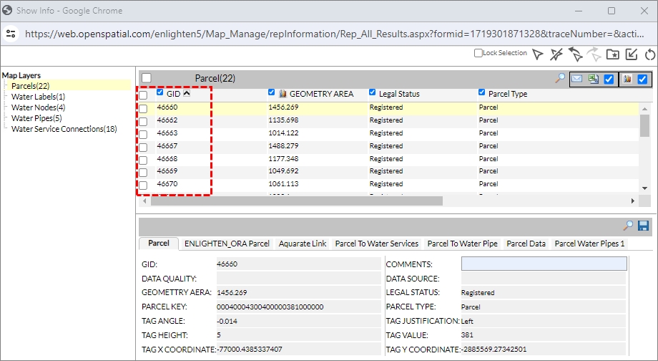Open Water Service Connections(18) layer
This screenshot has width=658, height=361.
(x=64, y=129)
